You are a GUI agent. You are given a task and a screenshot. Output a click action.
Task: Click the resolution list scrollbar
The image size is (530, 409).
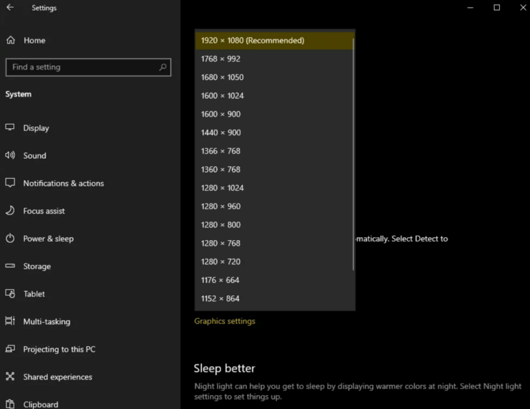click(353, 154)
